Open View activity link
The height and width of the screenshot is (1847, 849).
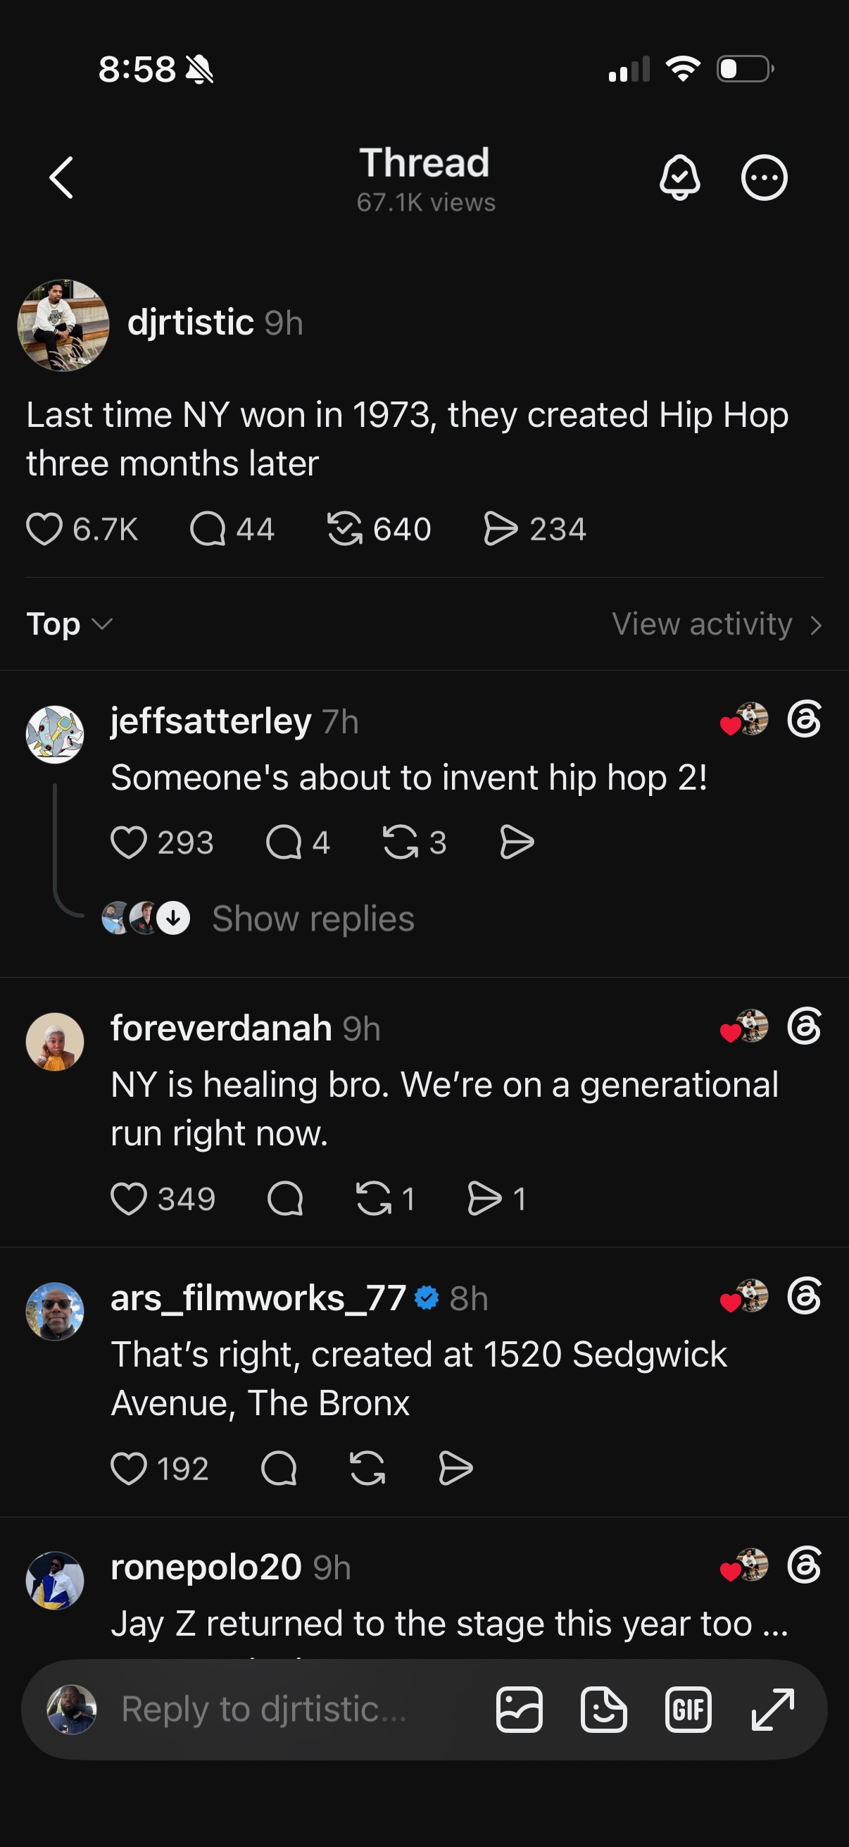tap(717, 624)
